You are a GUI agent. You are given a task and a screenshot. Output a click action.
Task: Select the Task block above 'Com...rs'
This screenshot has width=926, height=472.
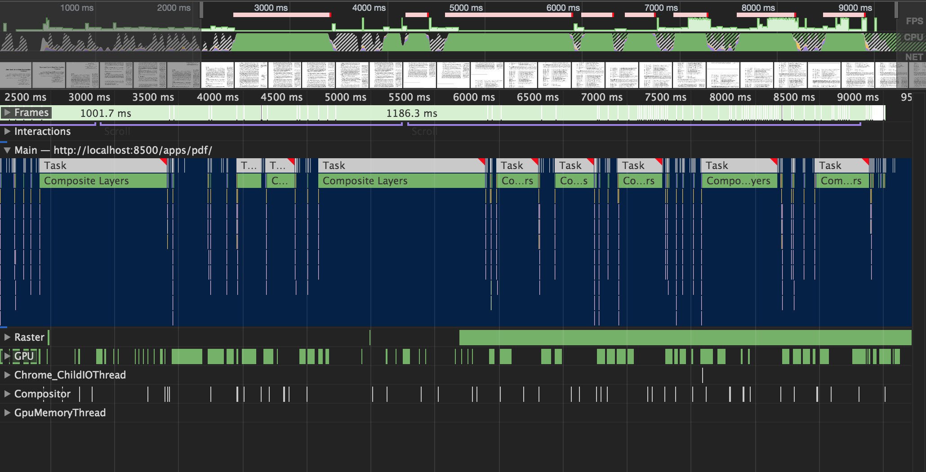coord(841,165)
